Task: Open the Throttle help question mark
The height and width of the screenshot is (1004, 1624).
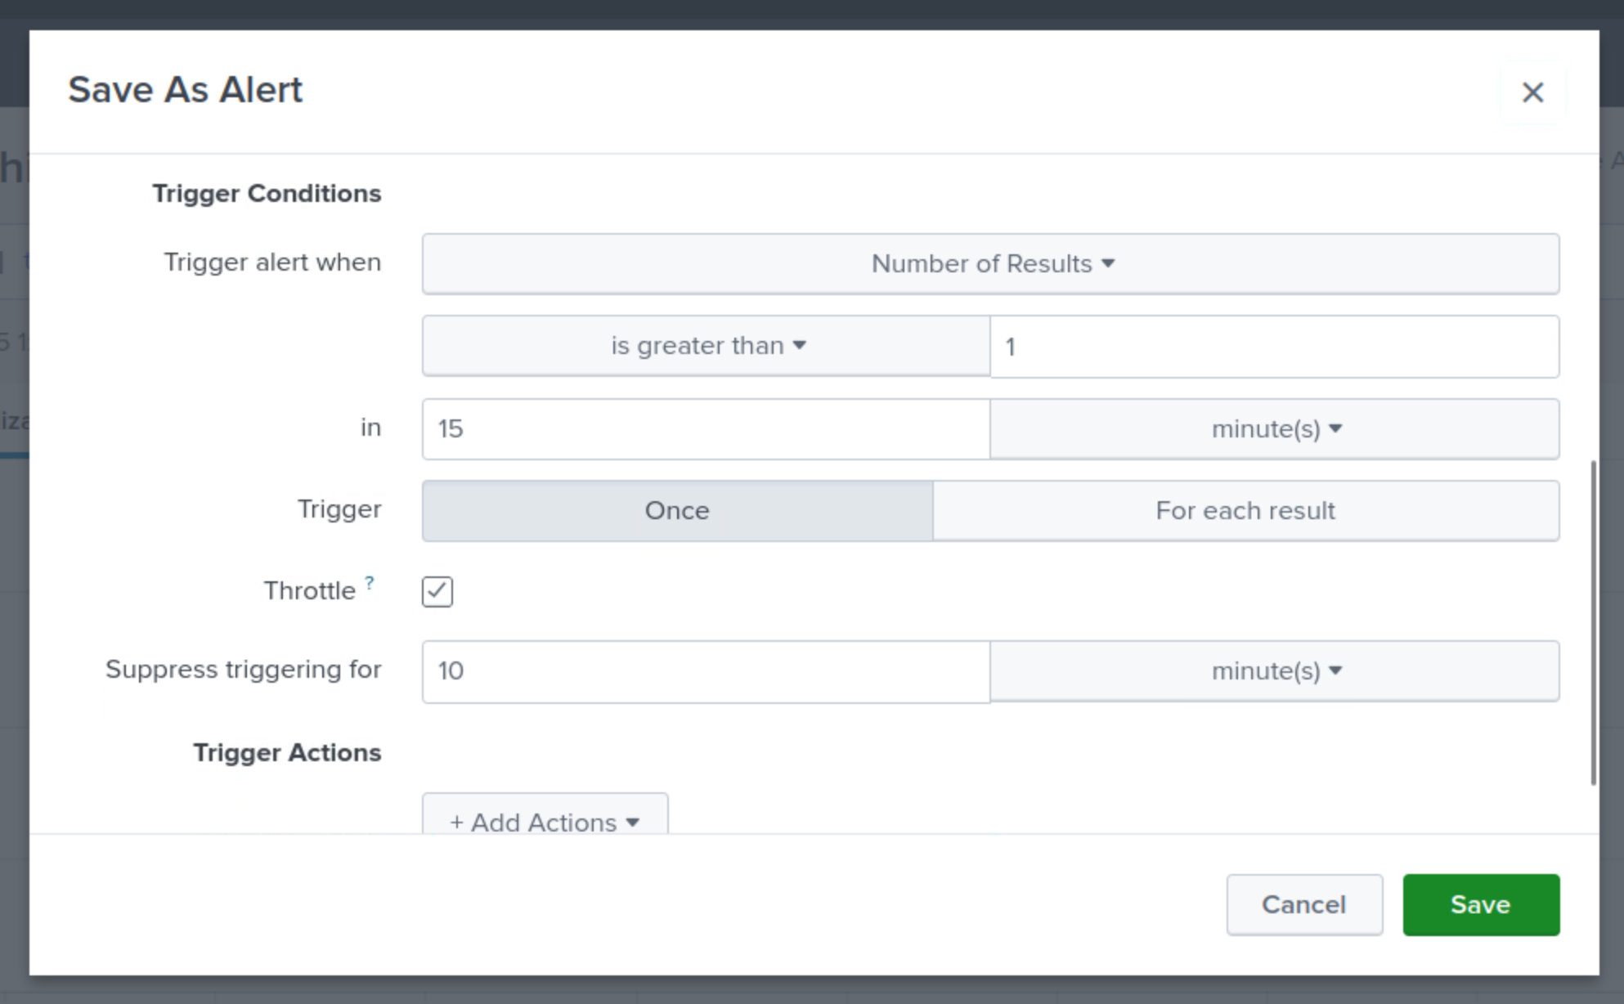Action: pos(370,583)
